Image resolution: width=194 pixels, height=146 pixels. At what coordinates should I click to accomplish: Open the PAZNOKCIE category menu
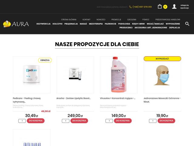[x=110, y=24]
